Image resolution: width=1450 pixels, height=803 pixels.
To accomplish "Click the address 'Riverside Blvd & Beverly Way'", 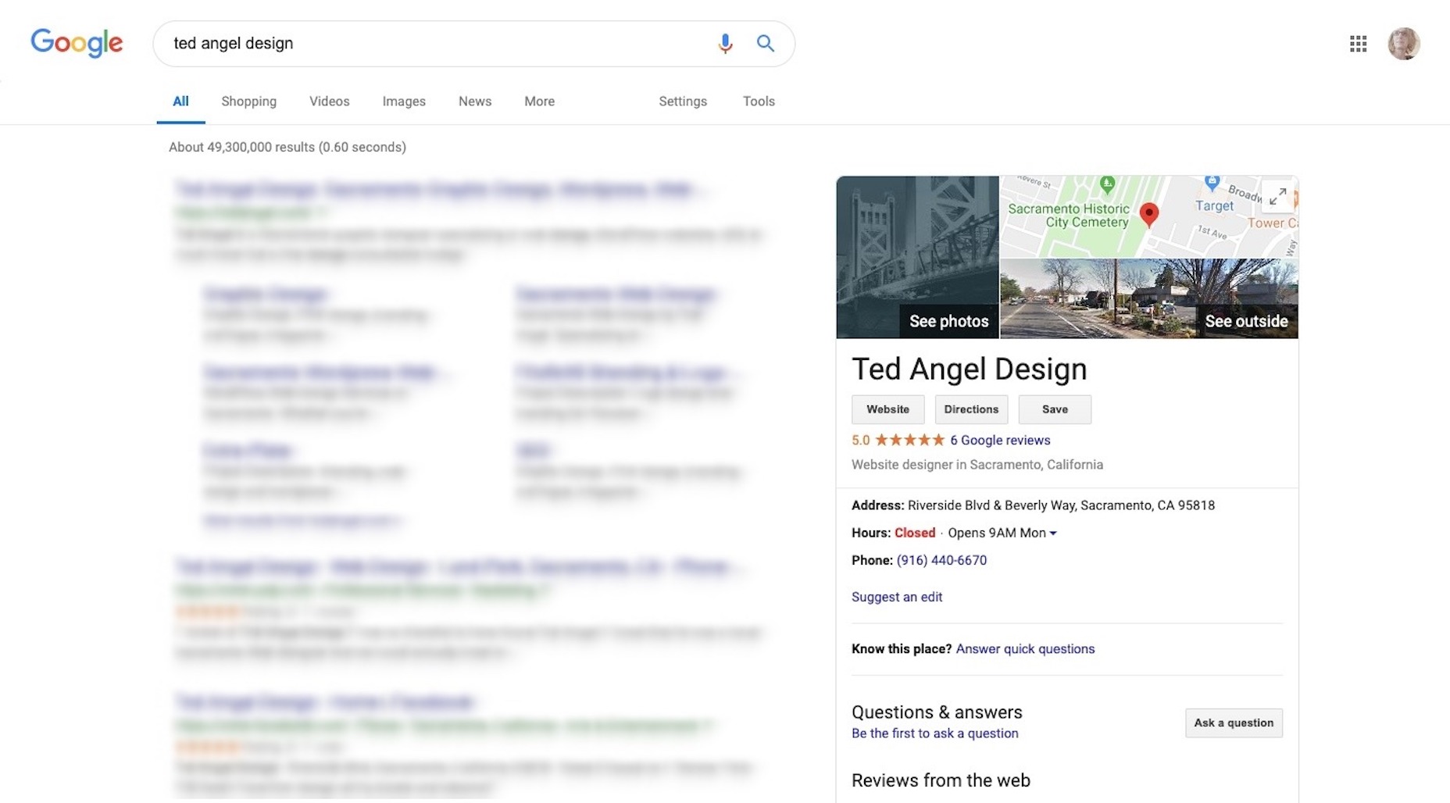I will point(992,505).
